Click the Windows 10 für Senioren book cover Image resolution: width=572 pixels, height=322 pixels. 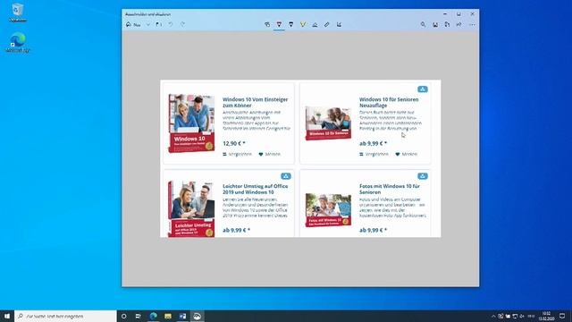(328, 123)
